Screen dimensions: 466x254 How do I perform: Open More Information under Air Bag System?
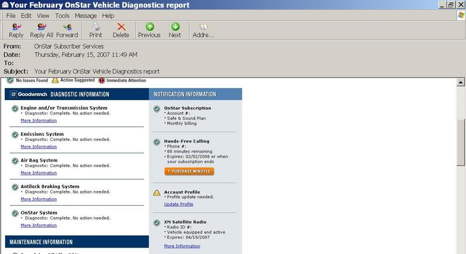click(38, 173)
